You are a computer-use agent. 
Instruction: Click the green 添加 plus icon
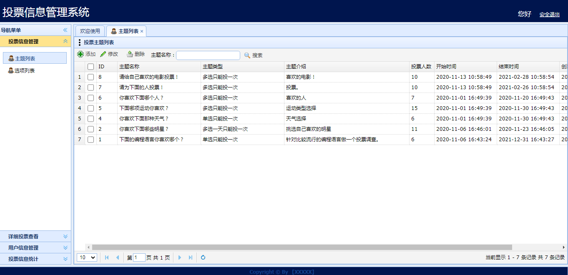coord(80,54)
